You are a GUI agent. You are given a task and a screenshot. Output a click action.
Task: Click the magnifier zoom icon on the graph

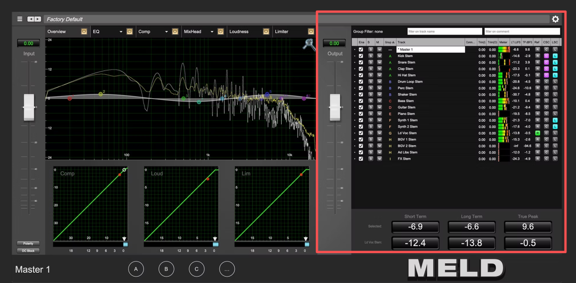click(x=309, y=44)
